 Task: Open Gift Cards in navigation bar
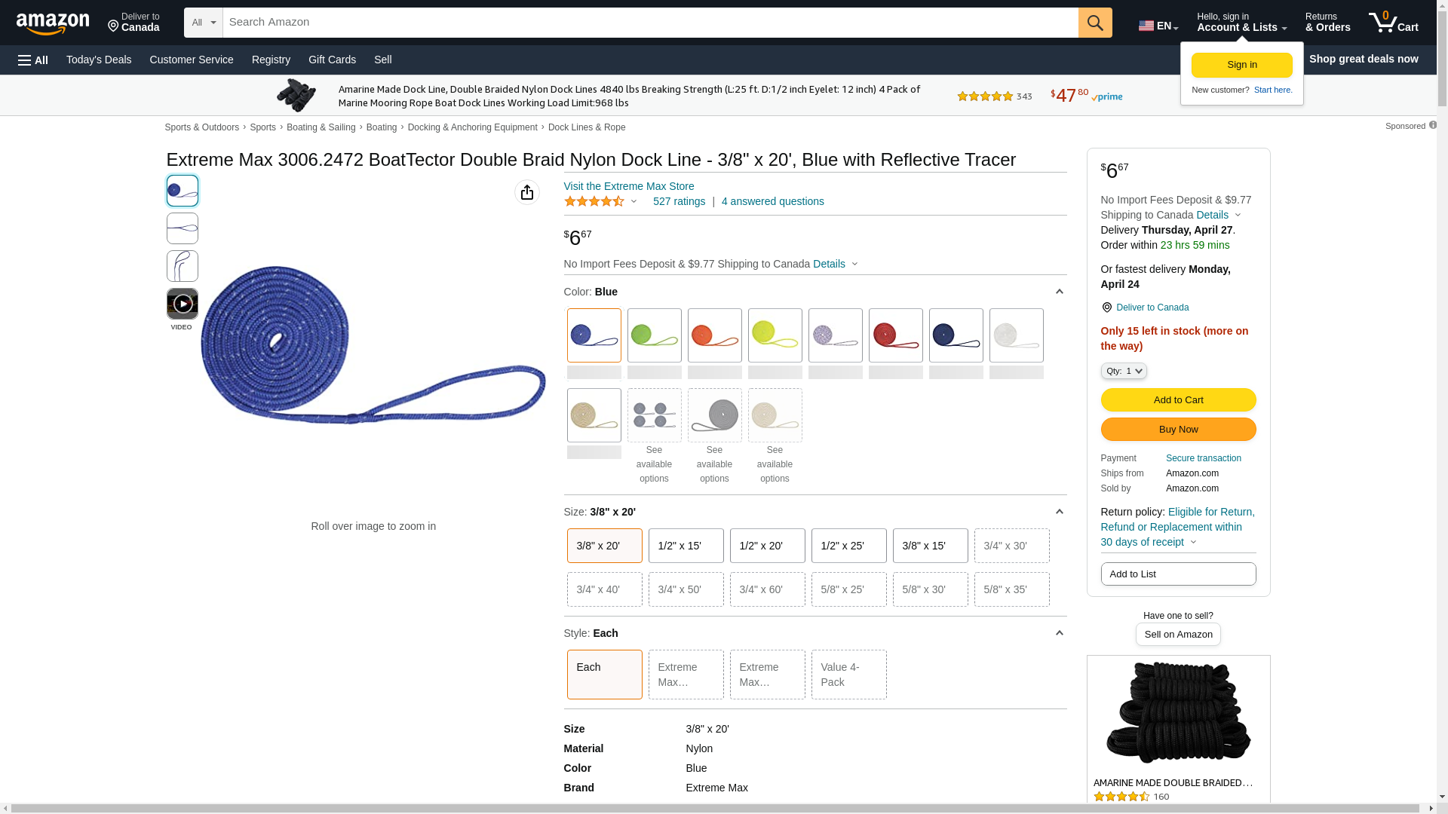(x=332, y=60)
